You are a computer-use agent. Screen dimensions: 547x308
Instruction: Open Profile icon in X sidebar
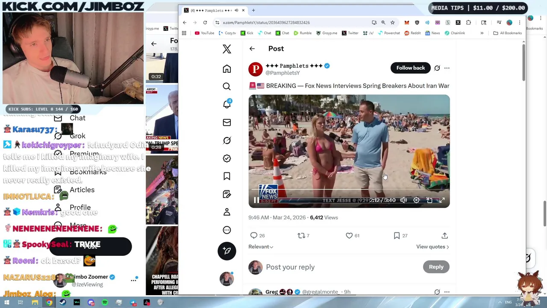point(227,212)
